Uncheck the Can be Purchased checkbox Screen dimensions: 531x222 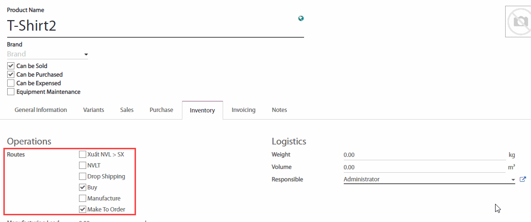coord(11,75)
